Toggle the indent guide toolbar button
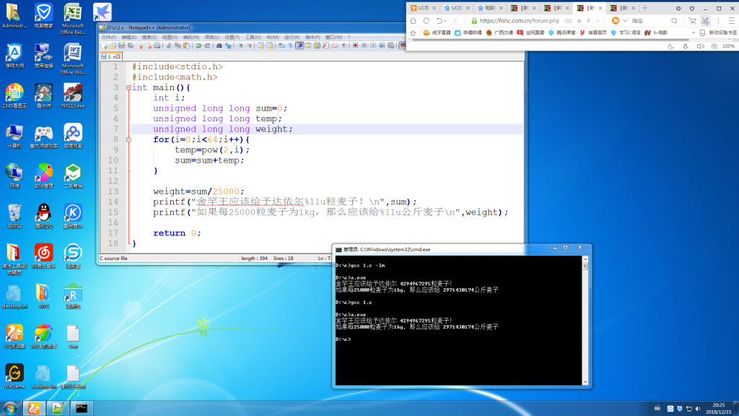Viewport: 739px width, 416px height. click(299, 45)
